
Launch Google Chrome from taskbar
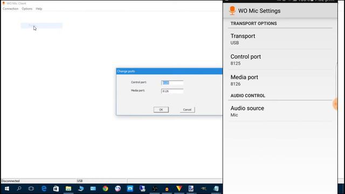click(106, 189)
